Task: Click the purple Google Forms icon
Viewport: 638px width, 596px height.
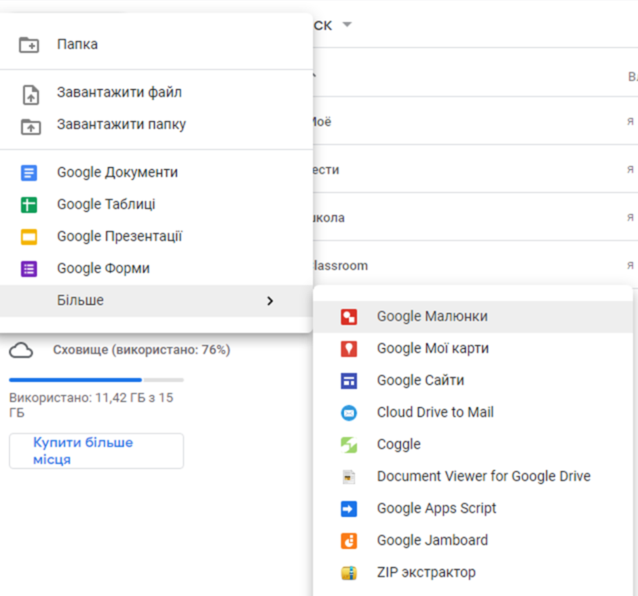Action: pos(29,269)
